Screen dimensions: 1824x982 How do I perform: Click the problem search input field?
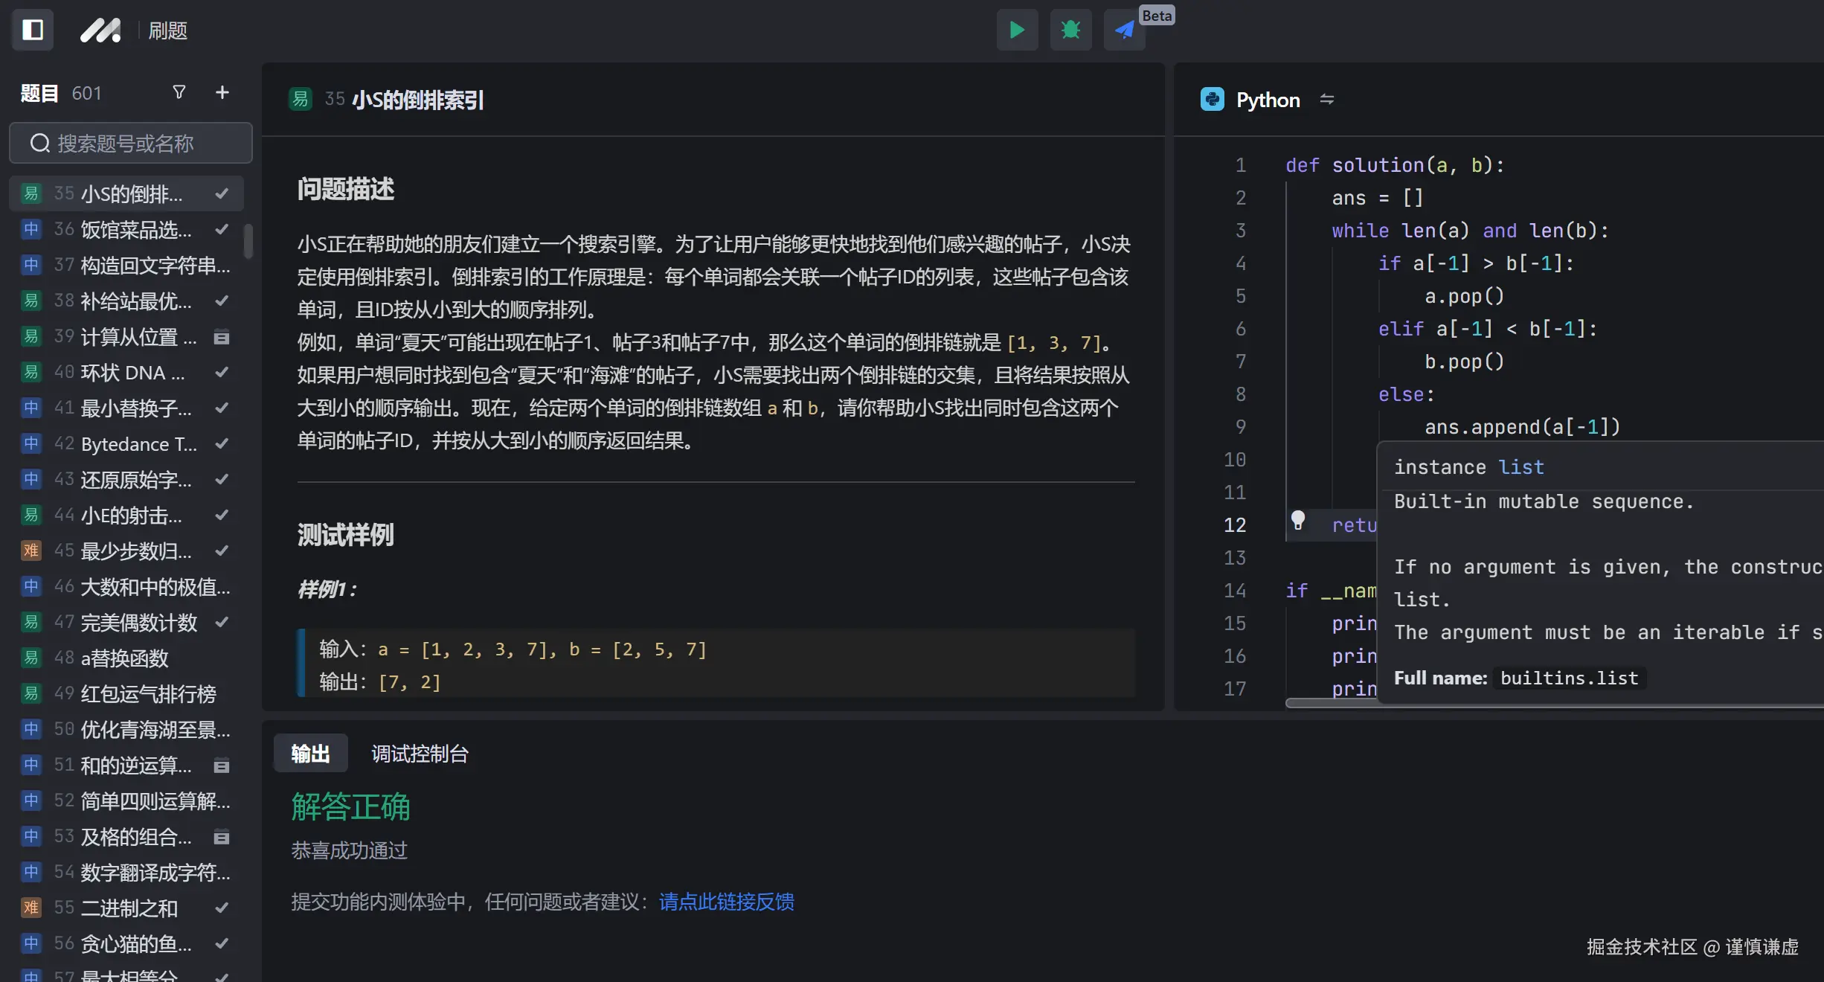pyautogui.click(x=131, y=143)
